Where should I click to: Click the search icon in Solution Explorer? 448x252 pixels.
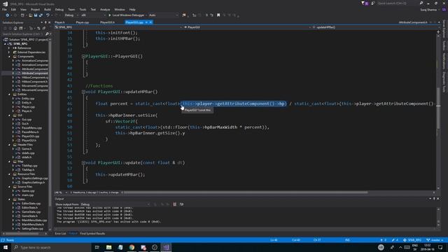(47, 34)
